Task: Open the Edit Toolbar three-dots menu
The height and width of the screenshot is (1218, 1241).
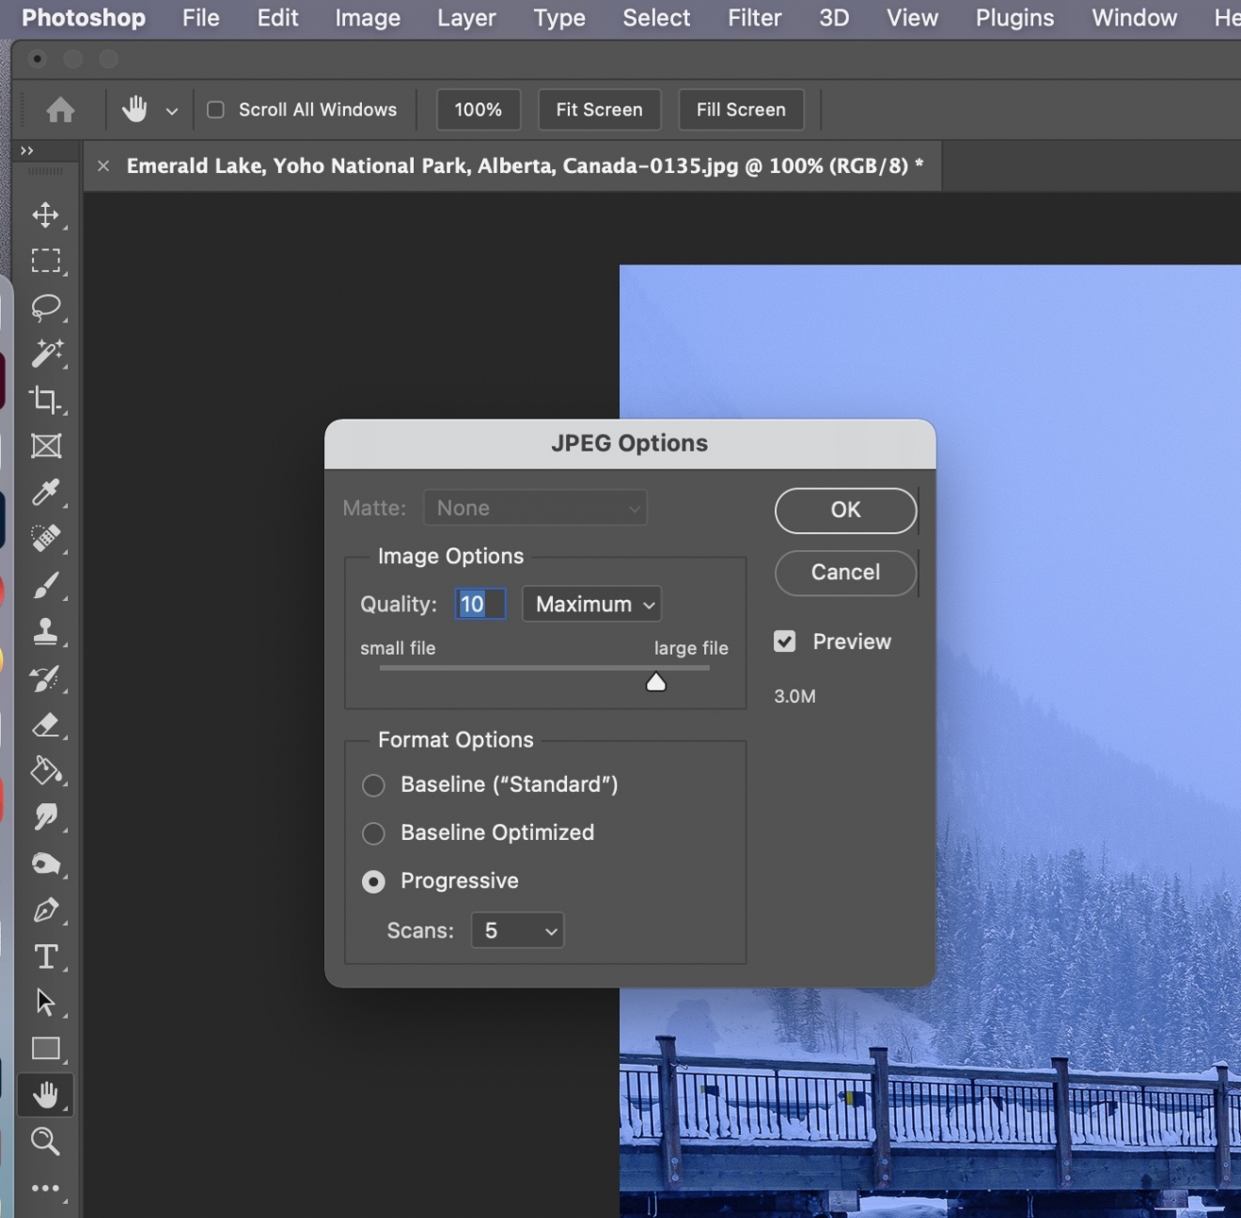Action: pyautogui.click(x=45, y=1188)
